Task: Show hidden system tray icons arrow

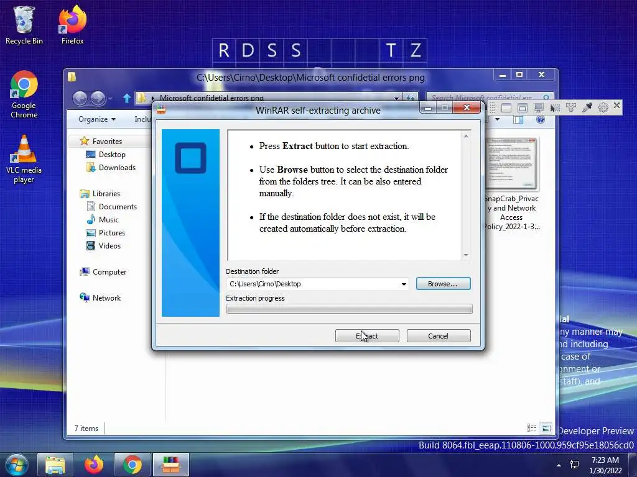Action: click(x=559, y=465)
